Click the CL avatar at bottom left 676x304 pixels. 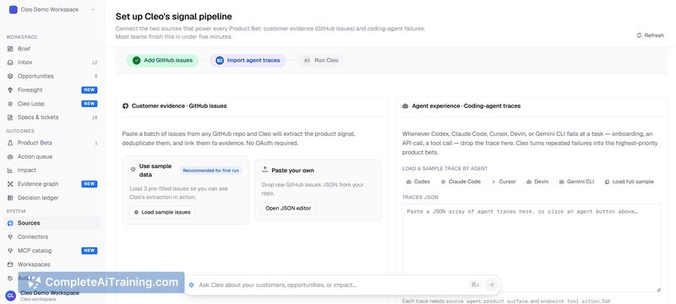coord(10,296)
